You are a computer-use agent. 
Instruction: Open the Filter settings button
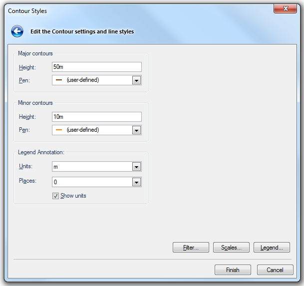coord(191,248)
